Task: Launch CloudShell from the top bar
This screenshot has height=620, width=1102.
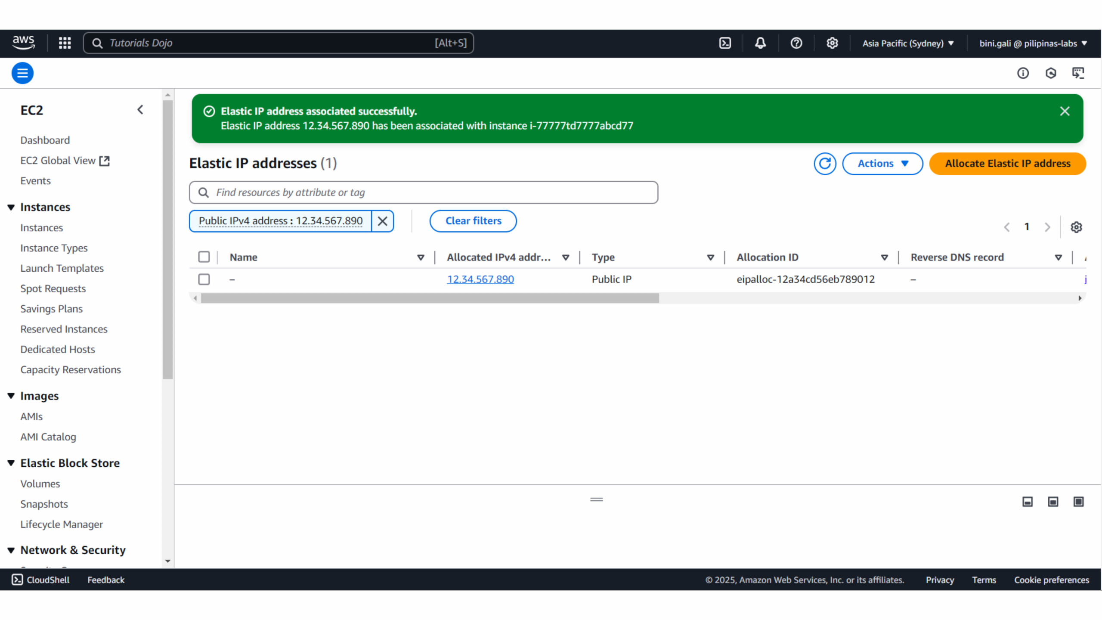Action: pos(725,43)
